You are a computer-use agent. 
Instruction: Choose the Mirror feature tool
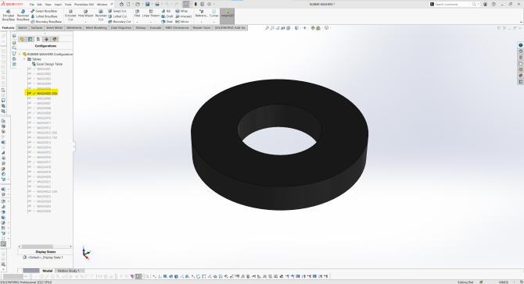coord(182,21)
